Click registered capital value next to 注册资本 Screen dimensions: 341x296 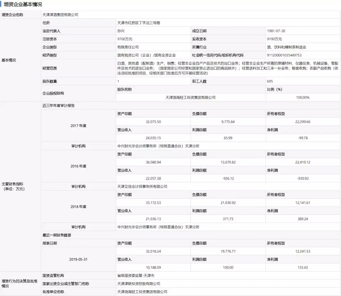[125, 39]
